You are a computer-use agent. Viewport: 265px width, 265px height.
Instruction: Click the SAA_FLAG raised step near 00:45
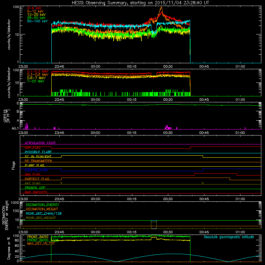coord(216,174)
